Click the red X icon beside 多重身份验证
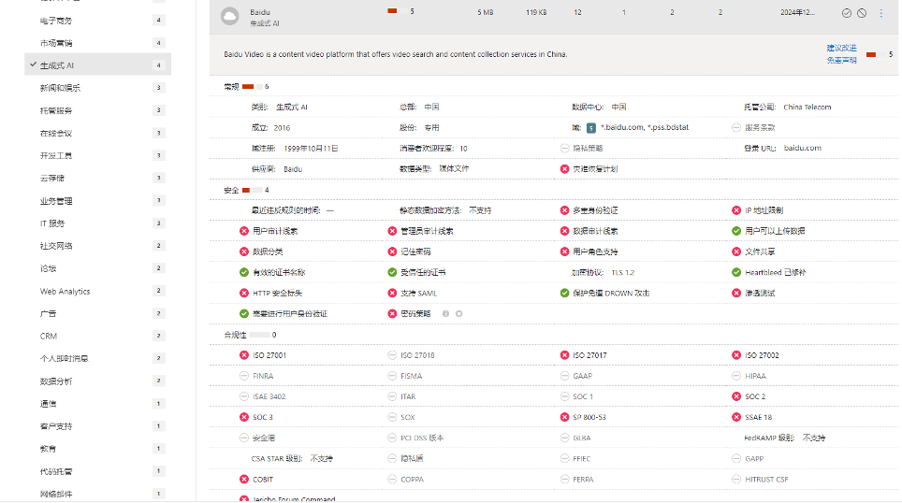Viewport: 902px width, 503px height. tap(564, 210)
